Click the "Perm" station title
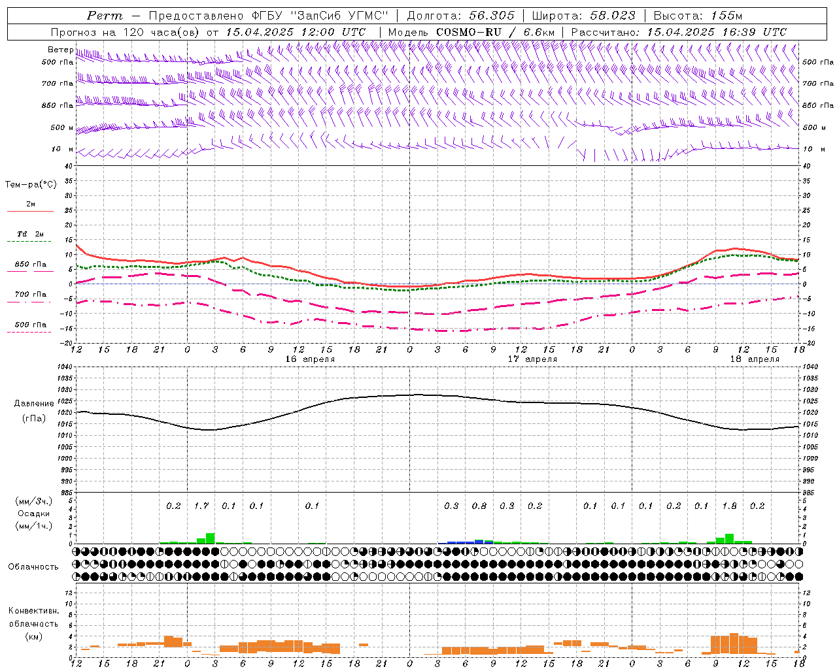The width and height of the screenshot is (837, 669). (105, 16)
